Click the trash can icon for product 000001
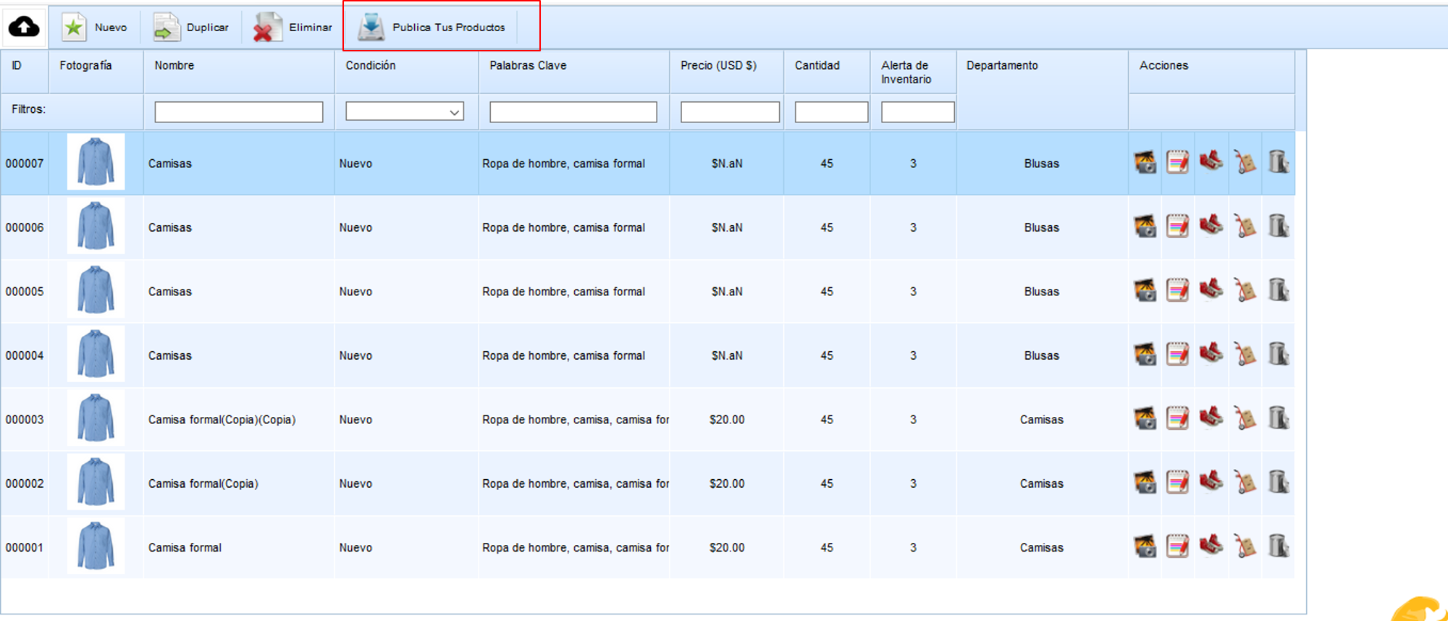Screen dimensions: 1448x621 (1279, 546)
